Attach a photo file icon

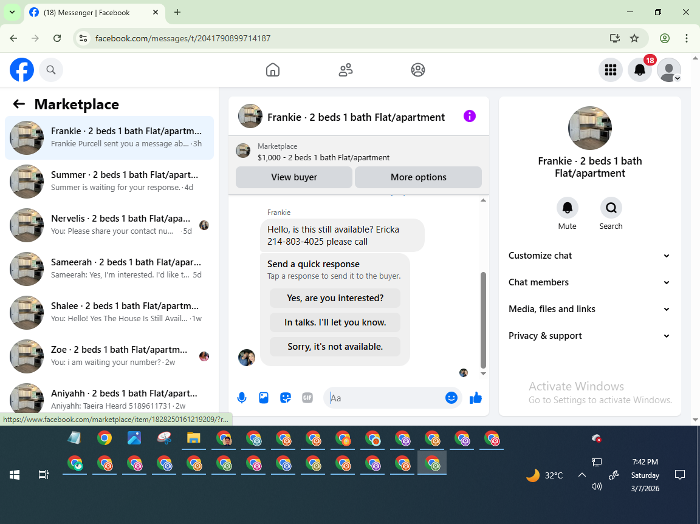coord(264,398)
